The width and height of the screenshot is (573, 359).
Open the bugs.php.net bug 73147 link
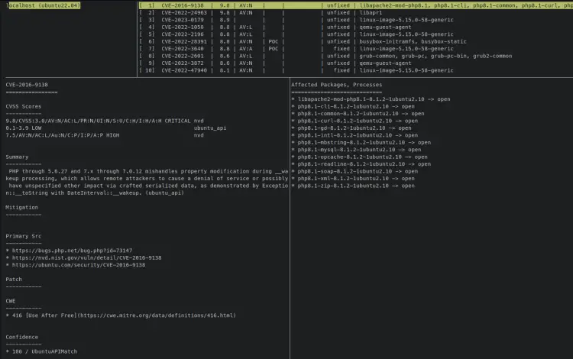(x=72, y=251)
